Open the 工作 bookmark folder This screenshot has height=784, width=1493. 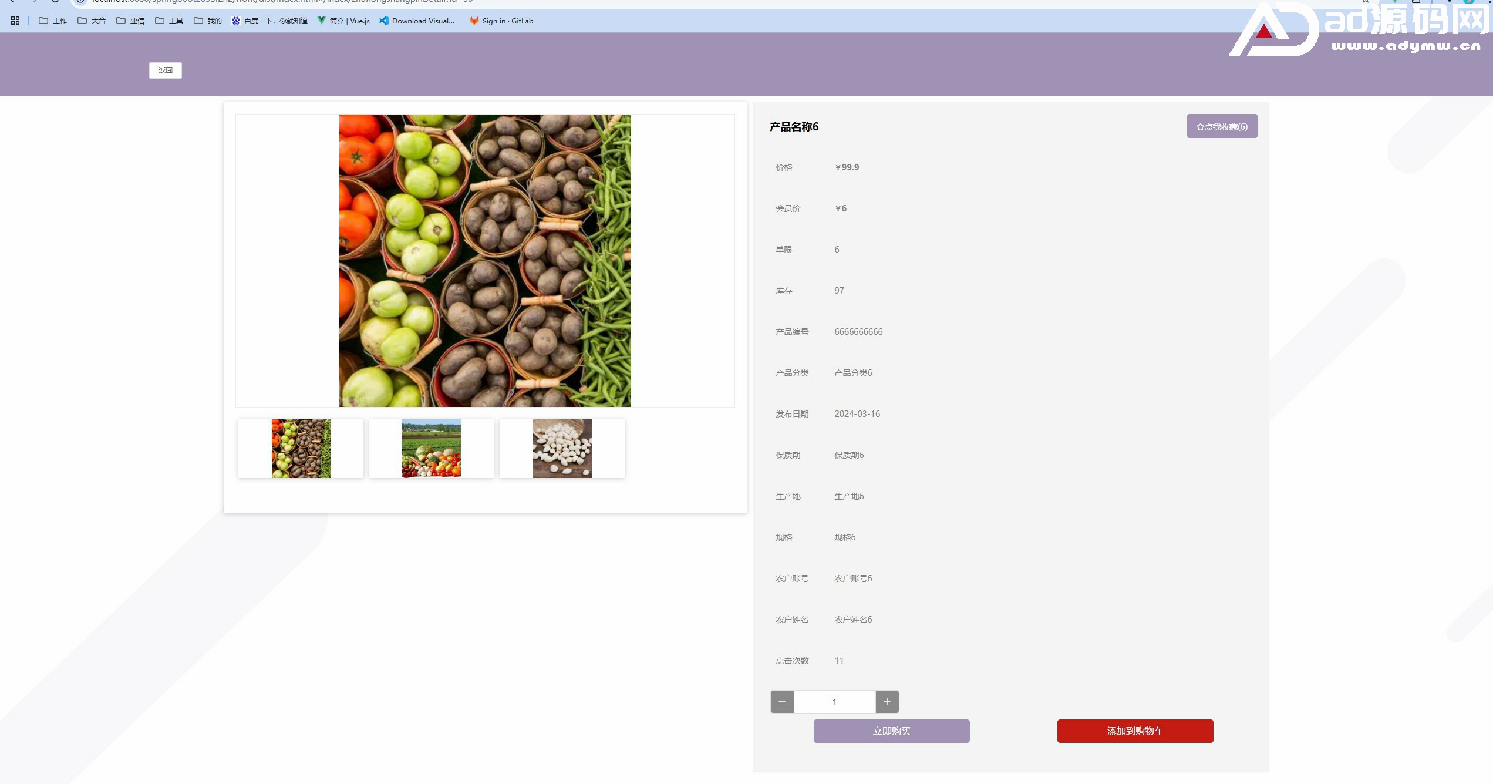(x=53, y=21)
